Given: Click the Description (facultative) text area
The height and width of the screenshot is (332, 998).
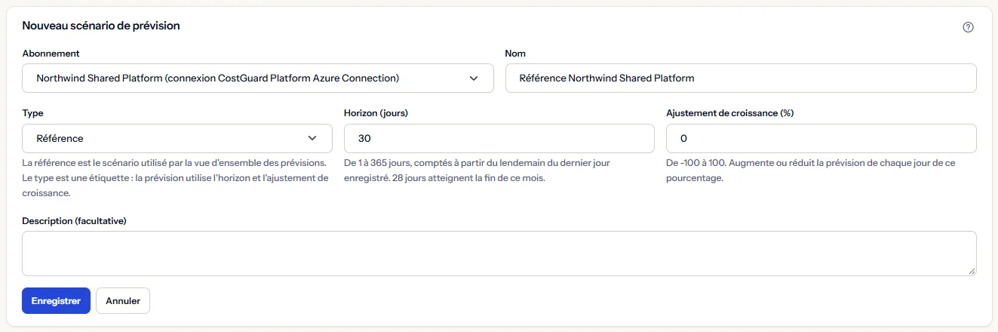Looking at the screenshot, I should coord(499,254).
